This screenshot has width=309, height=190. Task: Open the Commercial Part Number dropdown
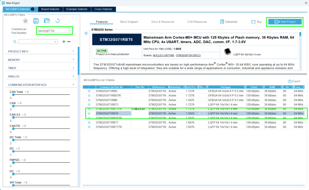pyautogui.click(x=69, y=31)
